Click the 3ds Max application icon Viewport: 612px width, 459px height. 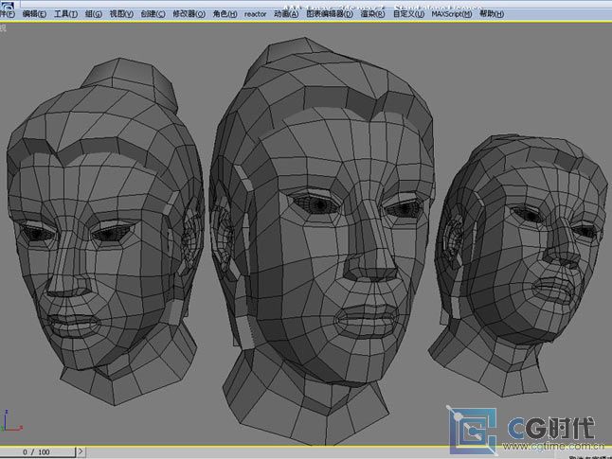7,5
